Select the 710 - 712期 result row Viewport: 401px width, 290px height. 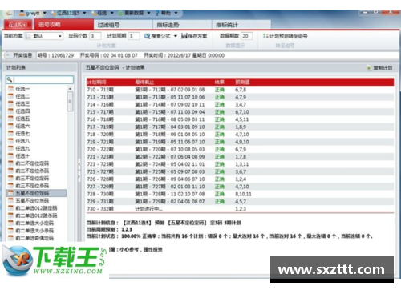click(240, 90)
